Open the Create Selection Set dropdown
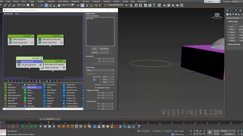The height and width of the screenshot is (136, 243). (x=116, y=5)
